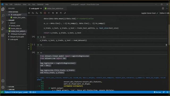Open the Manage gear icon
Screen dimensions: 170x96
(3, 87)
